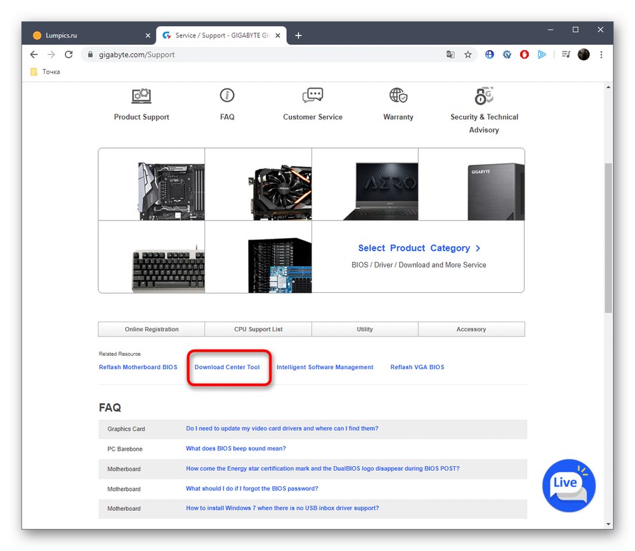The height and width of the screenshot is (551, 635).
Task: Open the FAQ info icon
Action: coord(227,96)
